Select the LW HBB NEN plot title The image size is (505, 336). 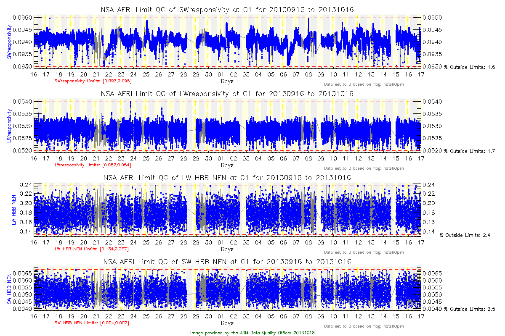[x=227, y=177]
